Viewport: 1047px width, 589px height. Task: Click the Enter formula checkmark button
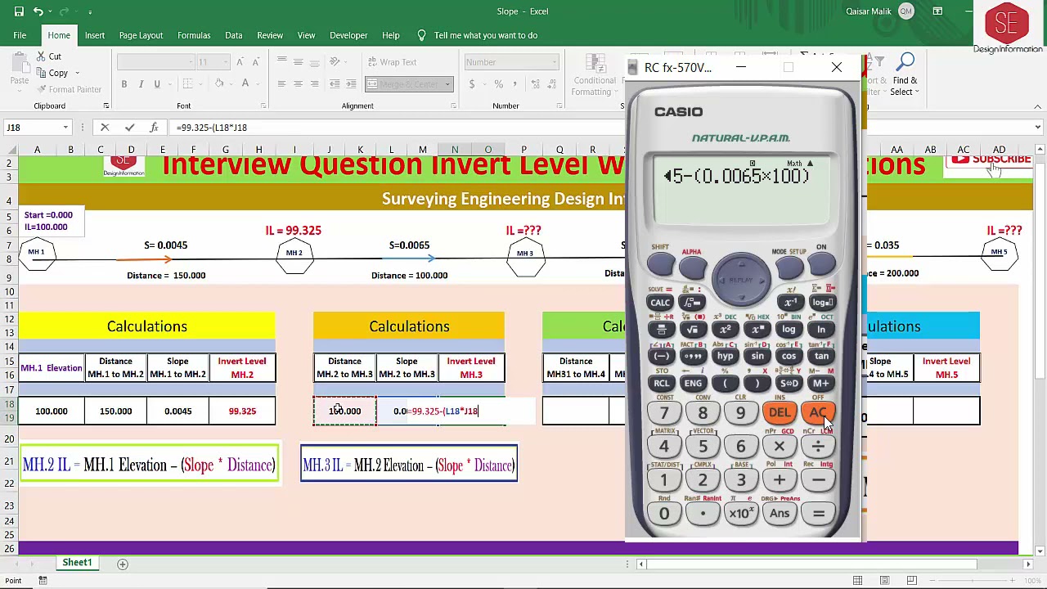click(x=129, y=128)
